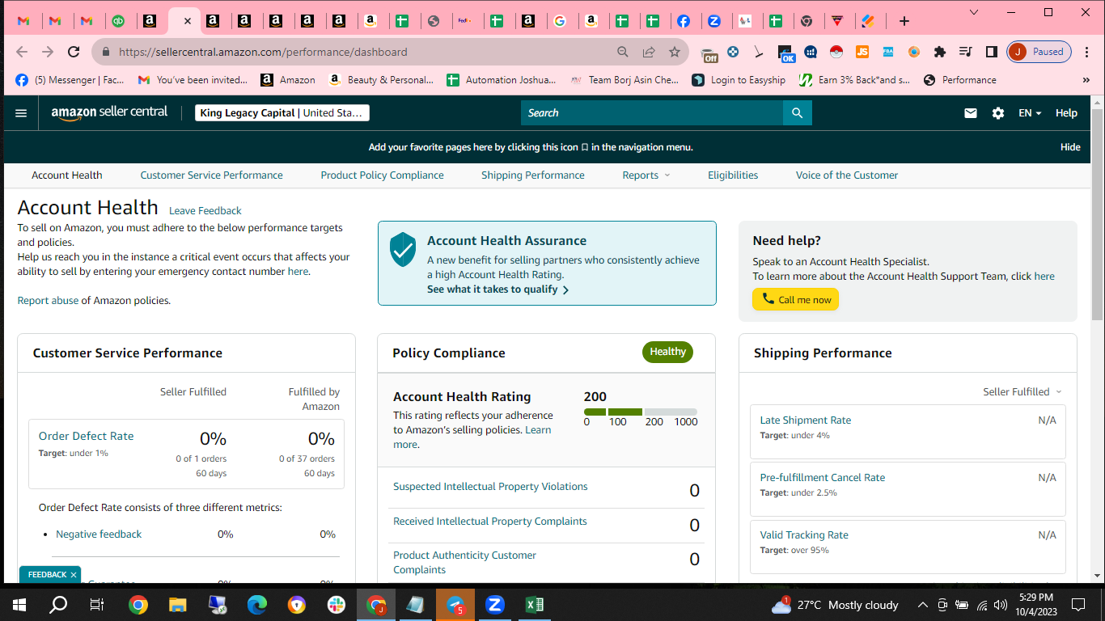Click the browser address bar URL
Viewport: 1105px width, 621px height.
point(263,52)
